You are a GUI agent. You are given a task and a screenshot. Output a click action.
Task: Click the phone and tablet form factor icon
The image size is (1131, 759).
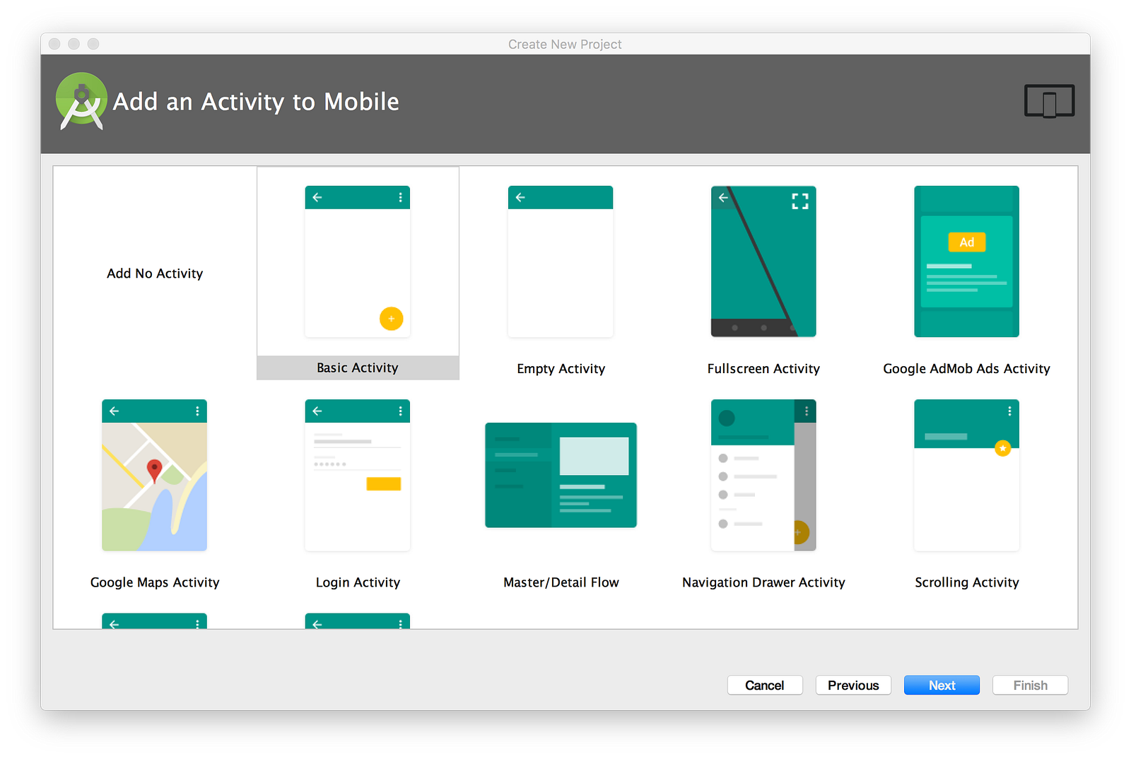point(1049,101)
